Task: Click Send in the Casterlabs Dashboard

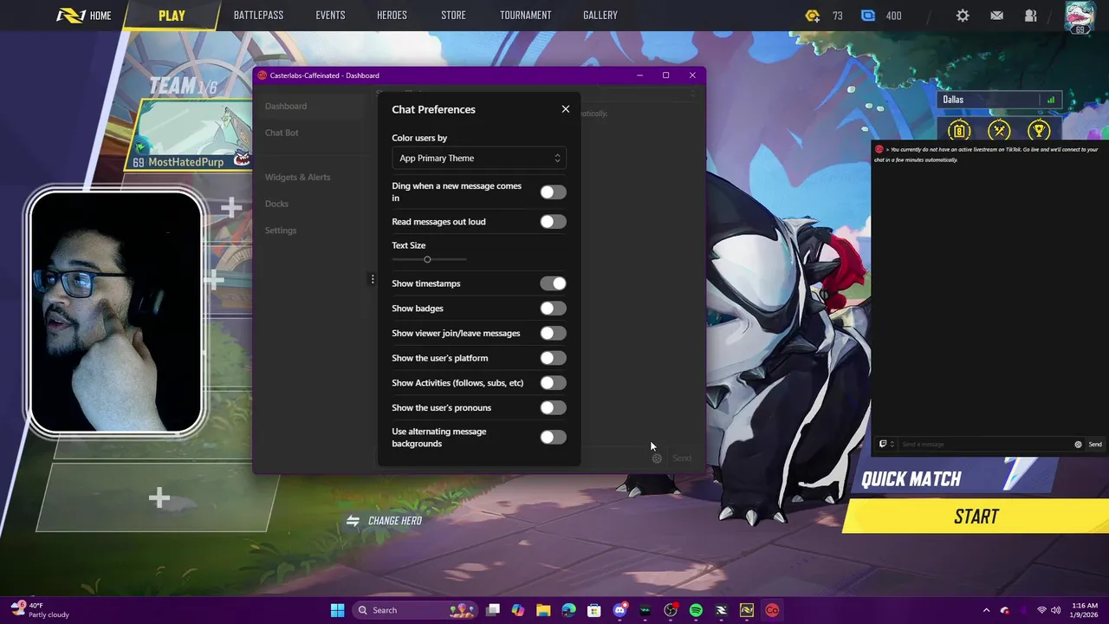Action: click(682, 458)
